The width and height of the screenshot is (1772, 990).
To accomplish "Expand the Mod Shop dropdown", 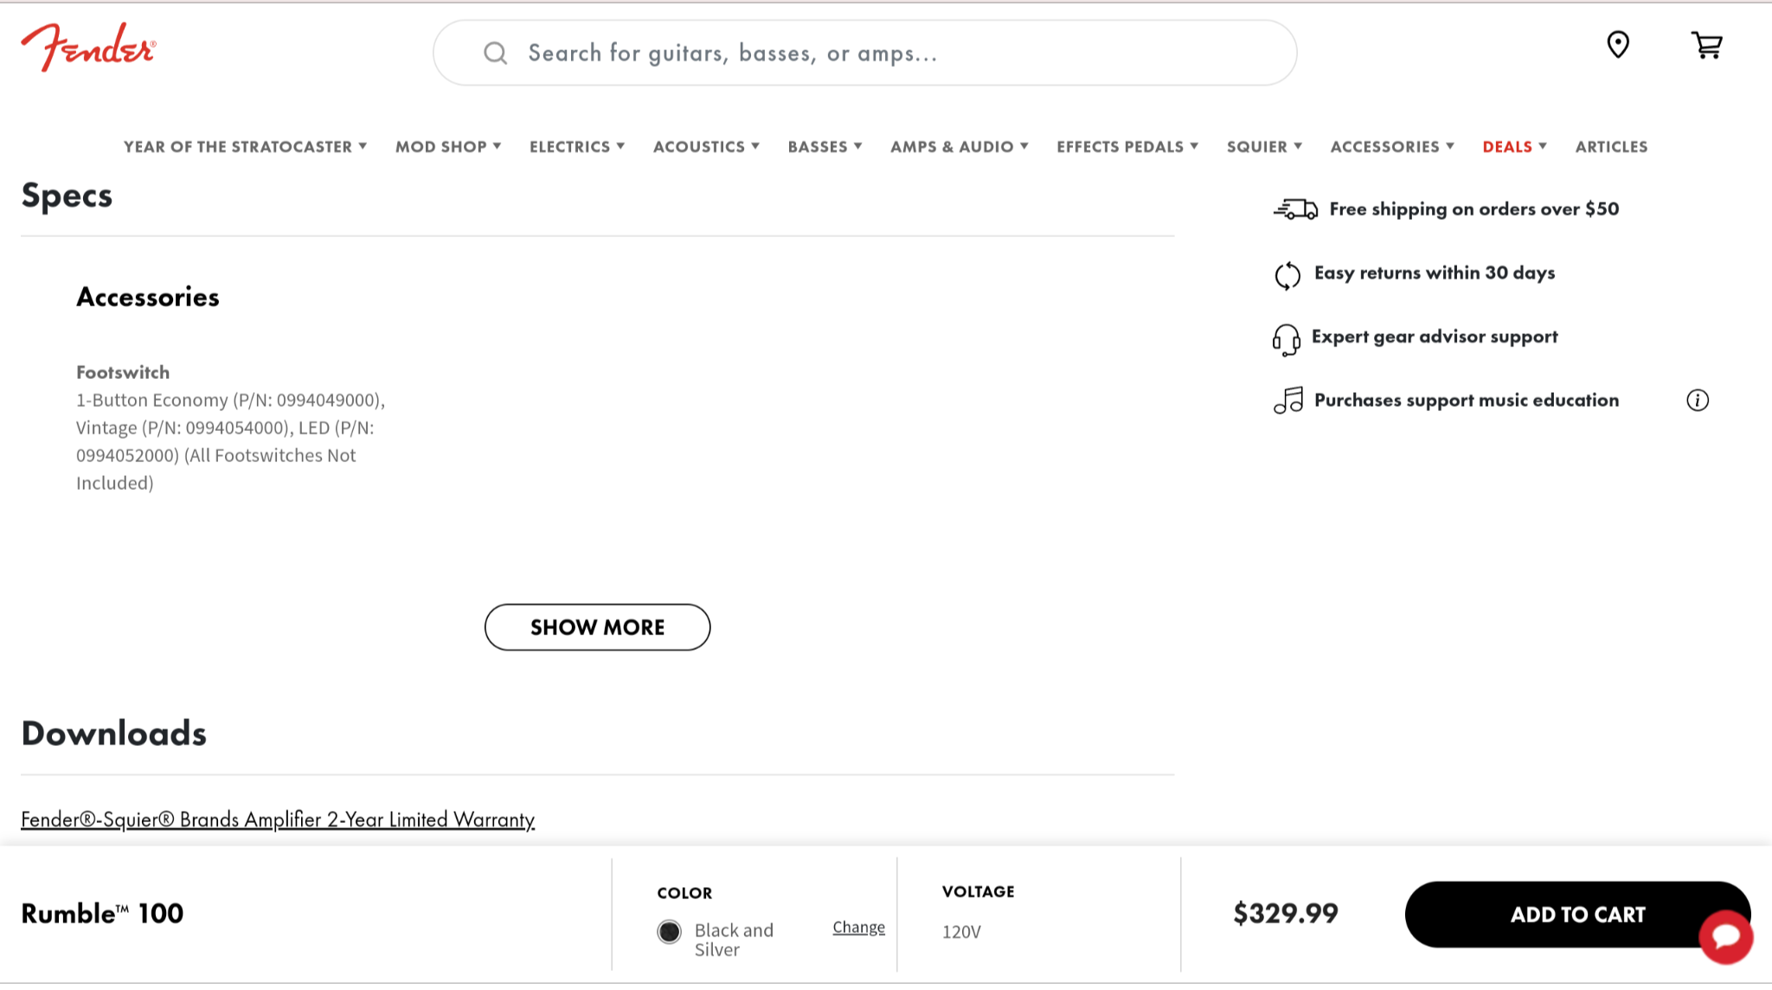I will [x=448, y=147].
